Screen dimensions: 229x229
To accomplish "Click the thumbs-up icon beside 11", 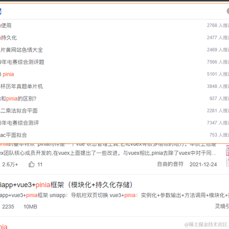I will click(x=31, y=164).
